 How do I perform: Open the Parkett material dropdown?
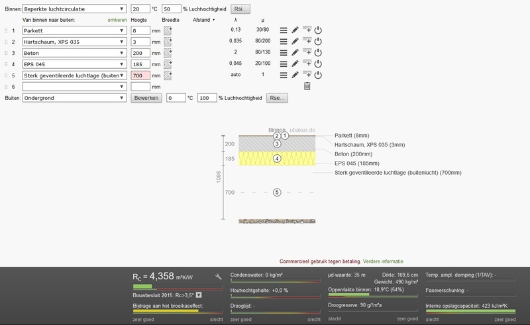coord(74,30)
